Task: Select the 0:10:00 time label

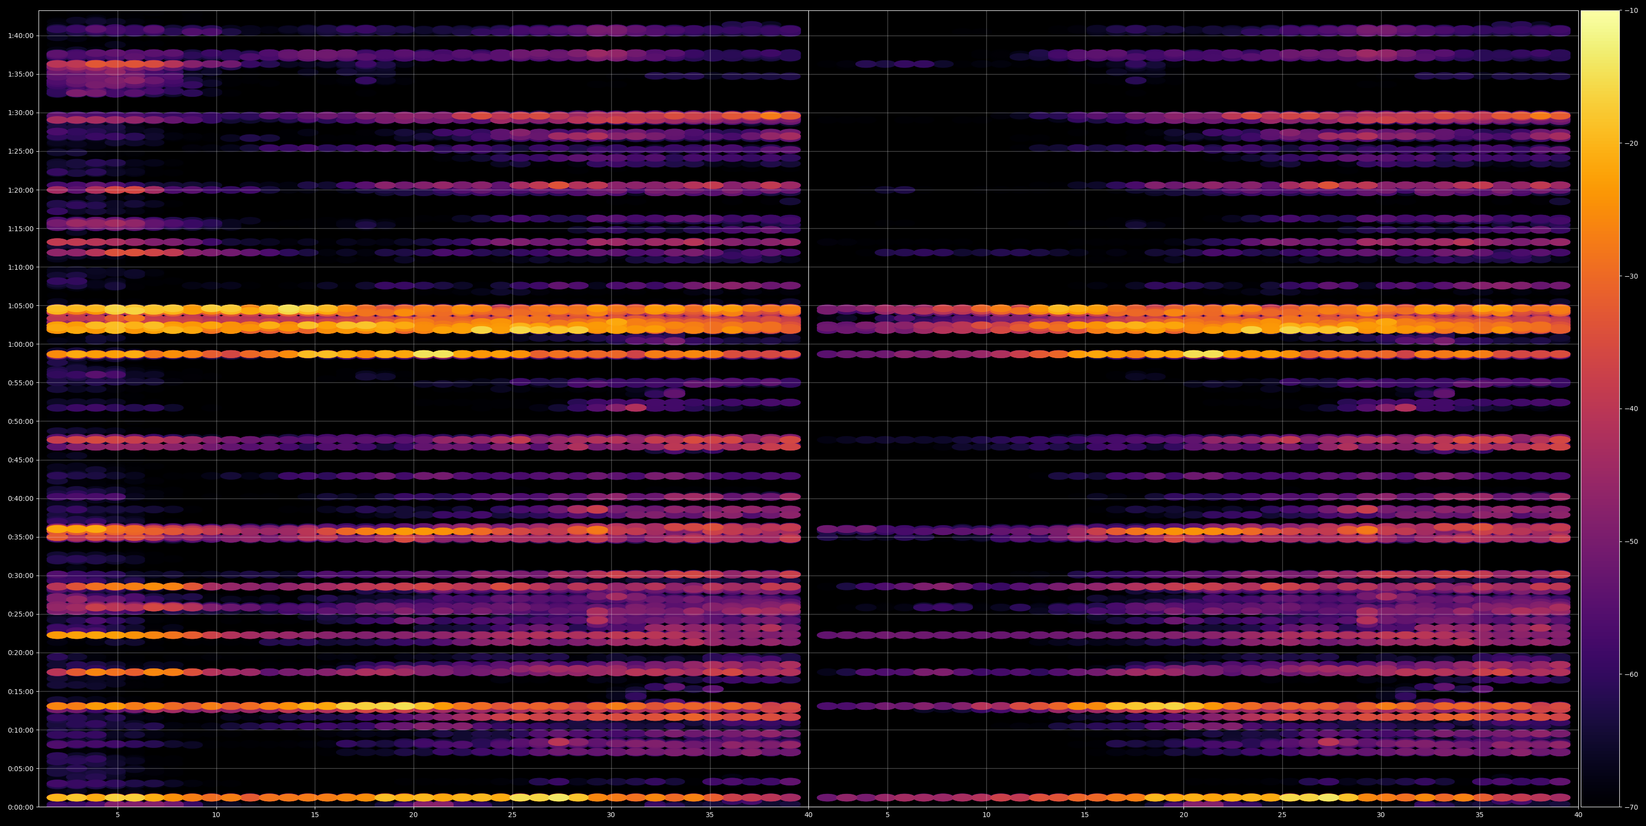Action: point(20,730)
